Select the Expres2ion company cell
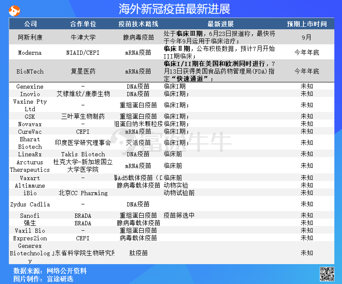342x284 pixels. coord(30,238)
